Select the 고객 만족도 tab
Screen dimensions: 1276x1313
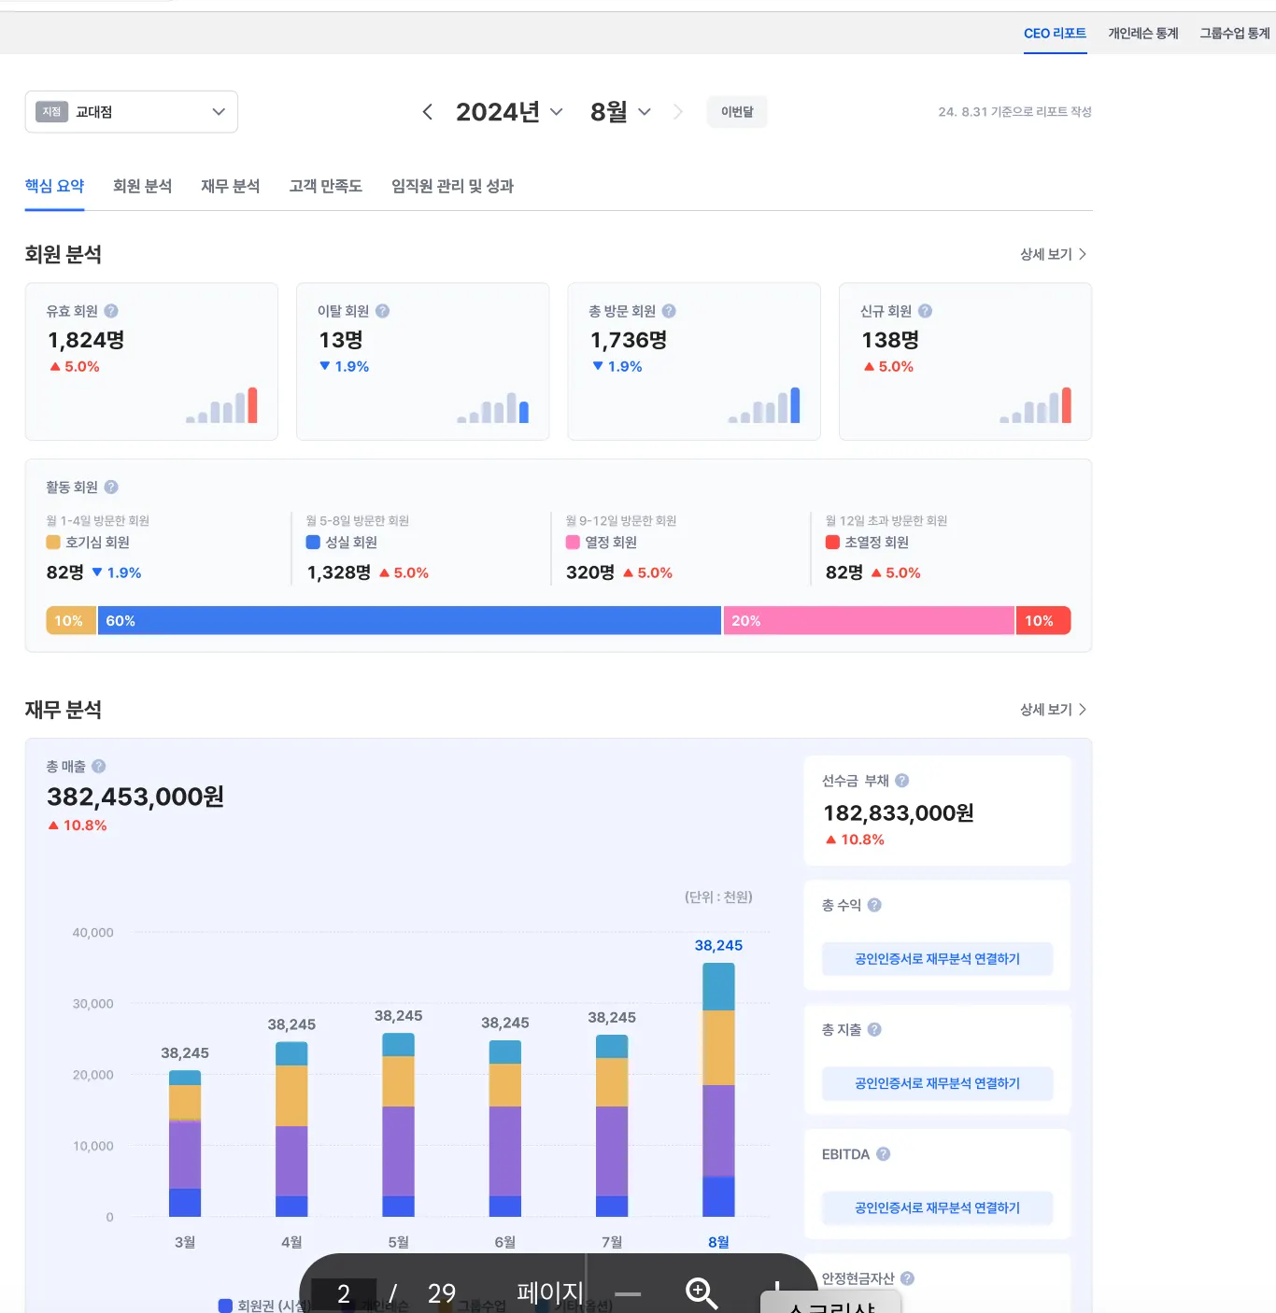(x=325, y=186)
